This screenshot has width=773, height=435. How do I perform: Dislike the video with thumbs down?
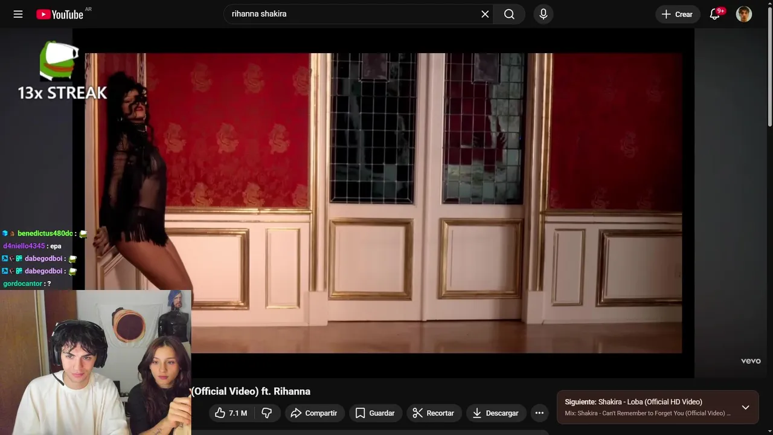click(266, 413)
